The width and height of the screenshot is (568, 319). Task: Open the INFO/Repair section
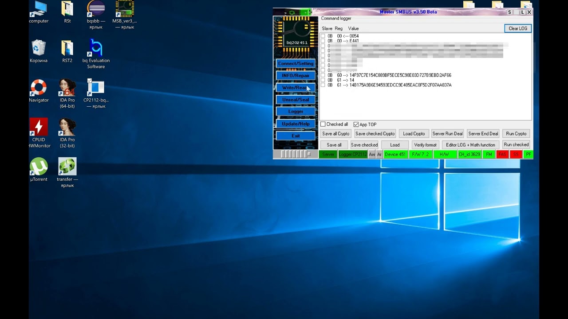tap(296, 75)
